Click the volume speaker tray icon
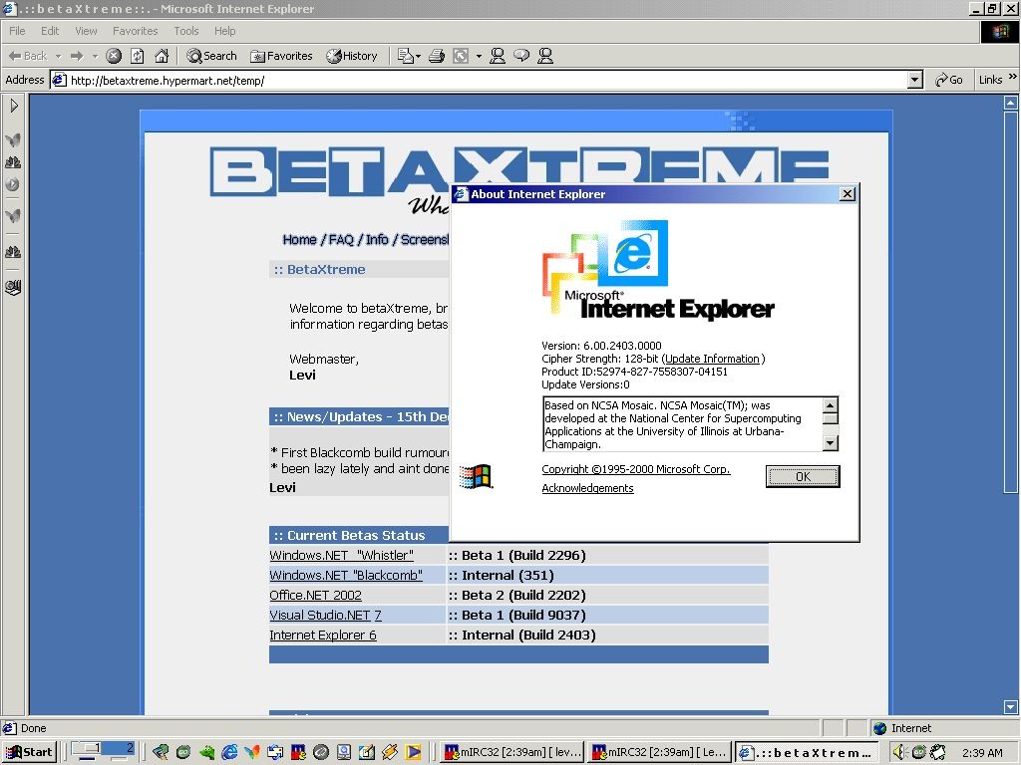Screen dimensions: 1021x765 899,752
